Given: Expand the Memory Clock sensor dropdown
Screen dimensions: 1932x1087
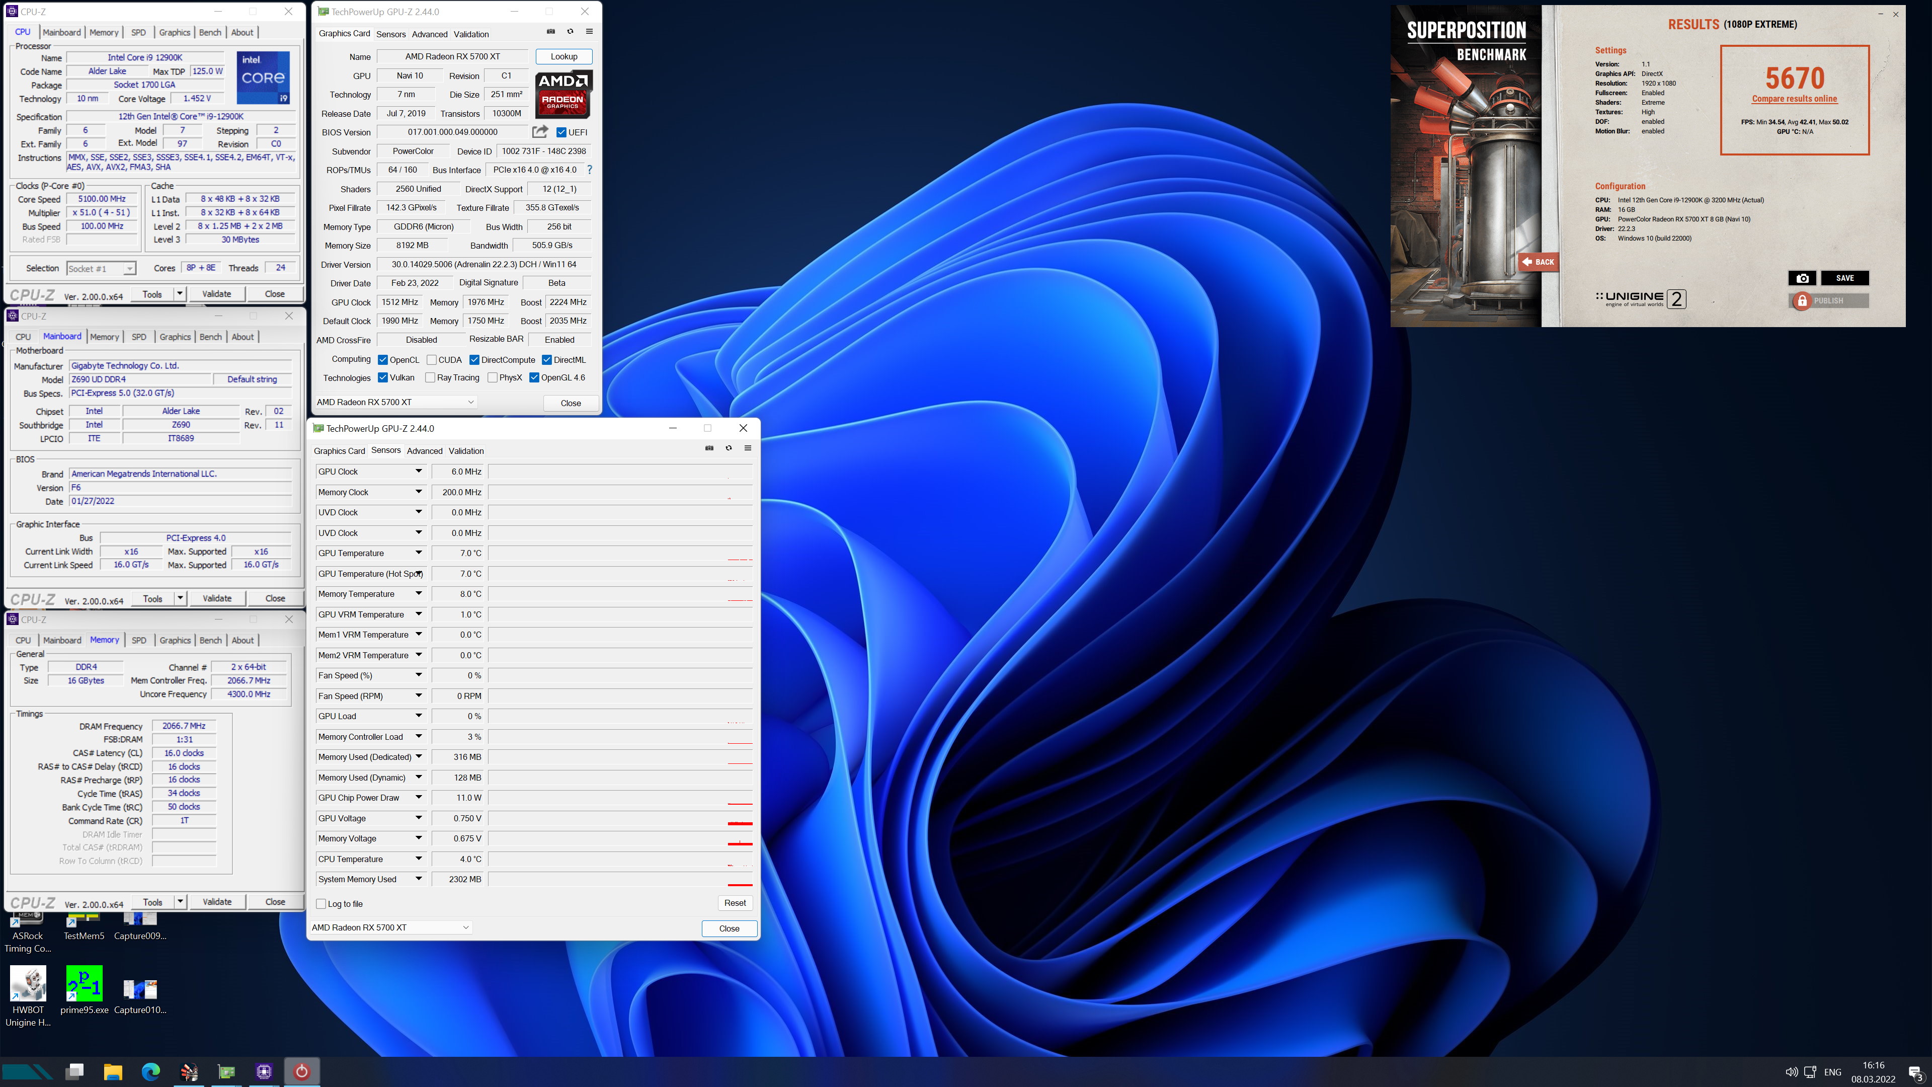Looking at the screenshot, I should click(419, 492).
